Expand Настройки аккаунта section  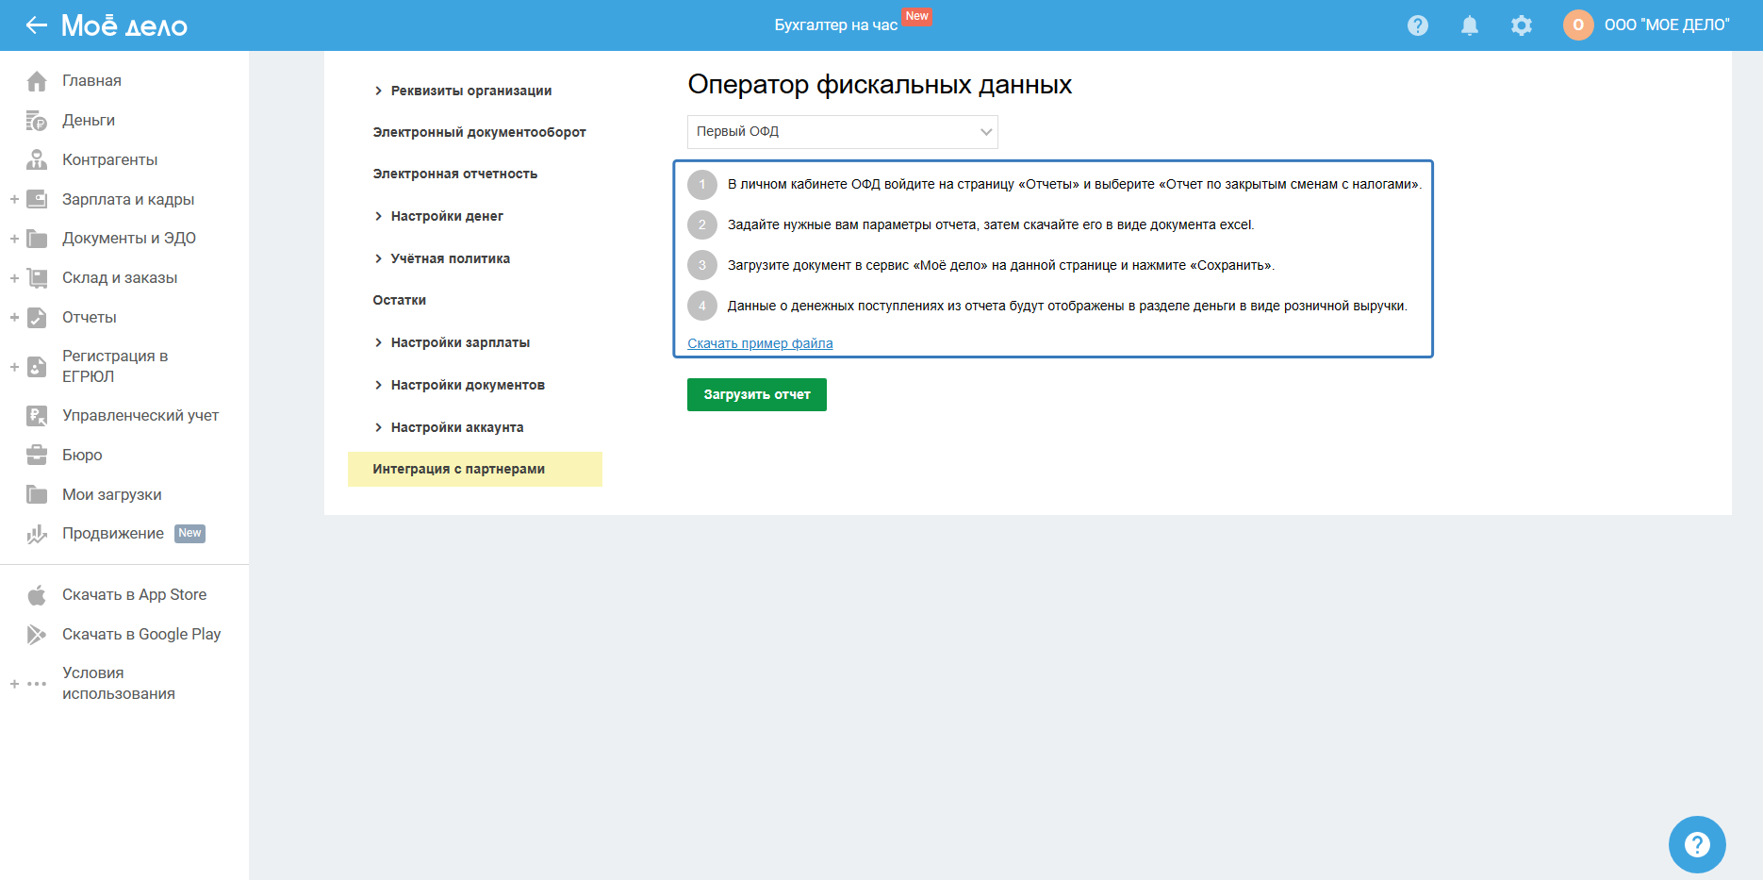(x=378, y=427)
